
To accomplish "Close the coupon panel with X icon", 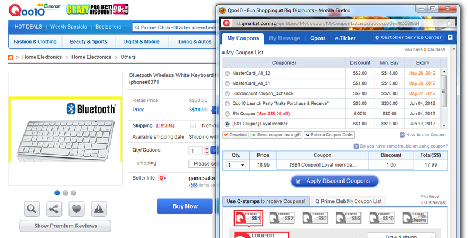I will click(x=450, y=37).
